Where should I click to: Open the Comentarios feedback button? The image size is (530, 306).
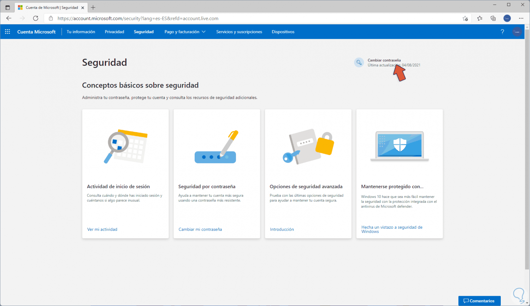479,301
